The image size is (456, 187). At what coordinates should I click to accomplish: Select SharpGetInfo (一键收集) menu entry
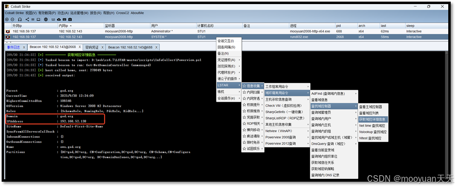[x=287, y=112]
